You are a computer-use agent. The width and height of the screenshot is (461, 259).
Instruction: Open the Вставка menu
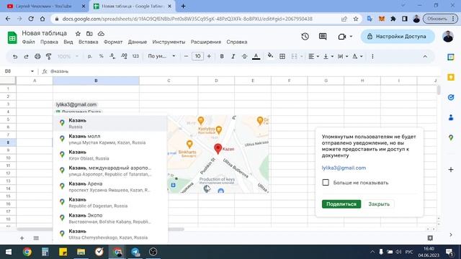(88, 42)
